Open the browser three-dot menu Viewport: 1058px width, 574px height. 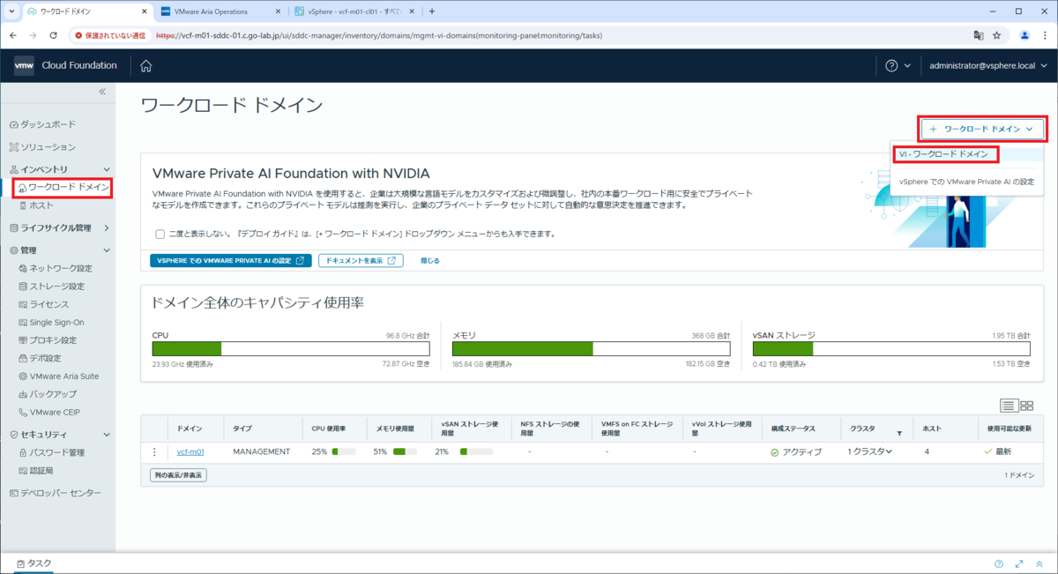pyautogui.click(x=1046, y=35)
